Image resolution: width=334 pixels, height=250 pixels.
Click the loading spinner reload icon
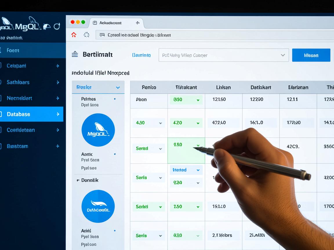tap(86, 35)
